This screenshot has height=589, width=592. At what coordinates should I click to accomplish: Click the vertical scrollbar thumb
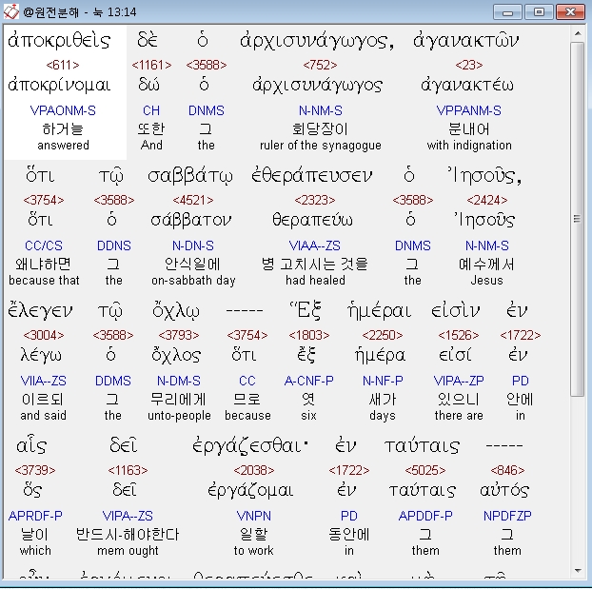[578, 219]
